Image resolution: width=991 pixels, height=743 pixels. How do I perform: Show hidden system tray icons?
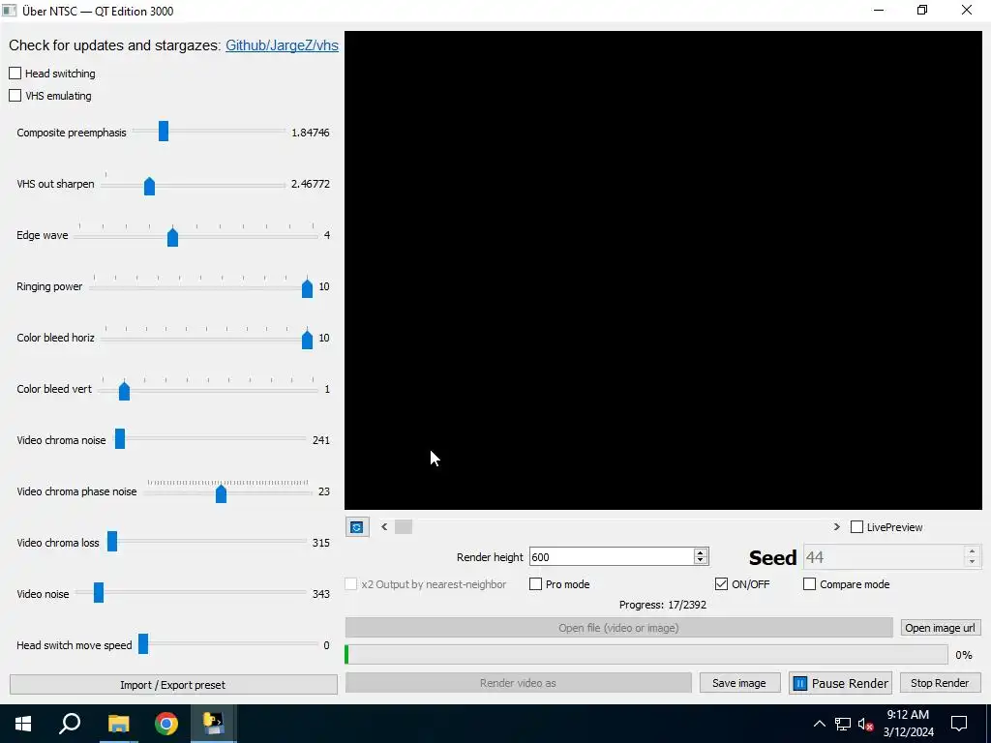(x=819, y=724)
